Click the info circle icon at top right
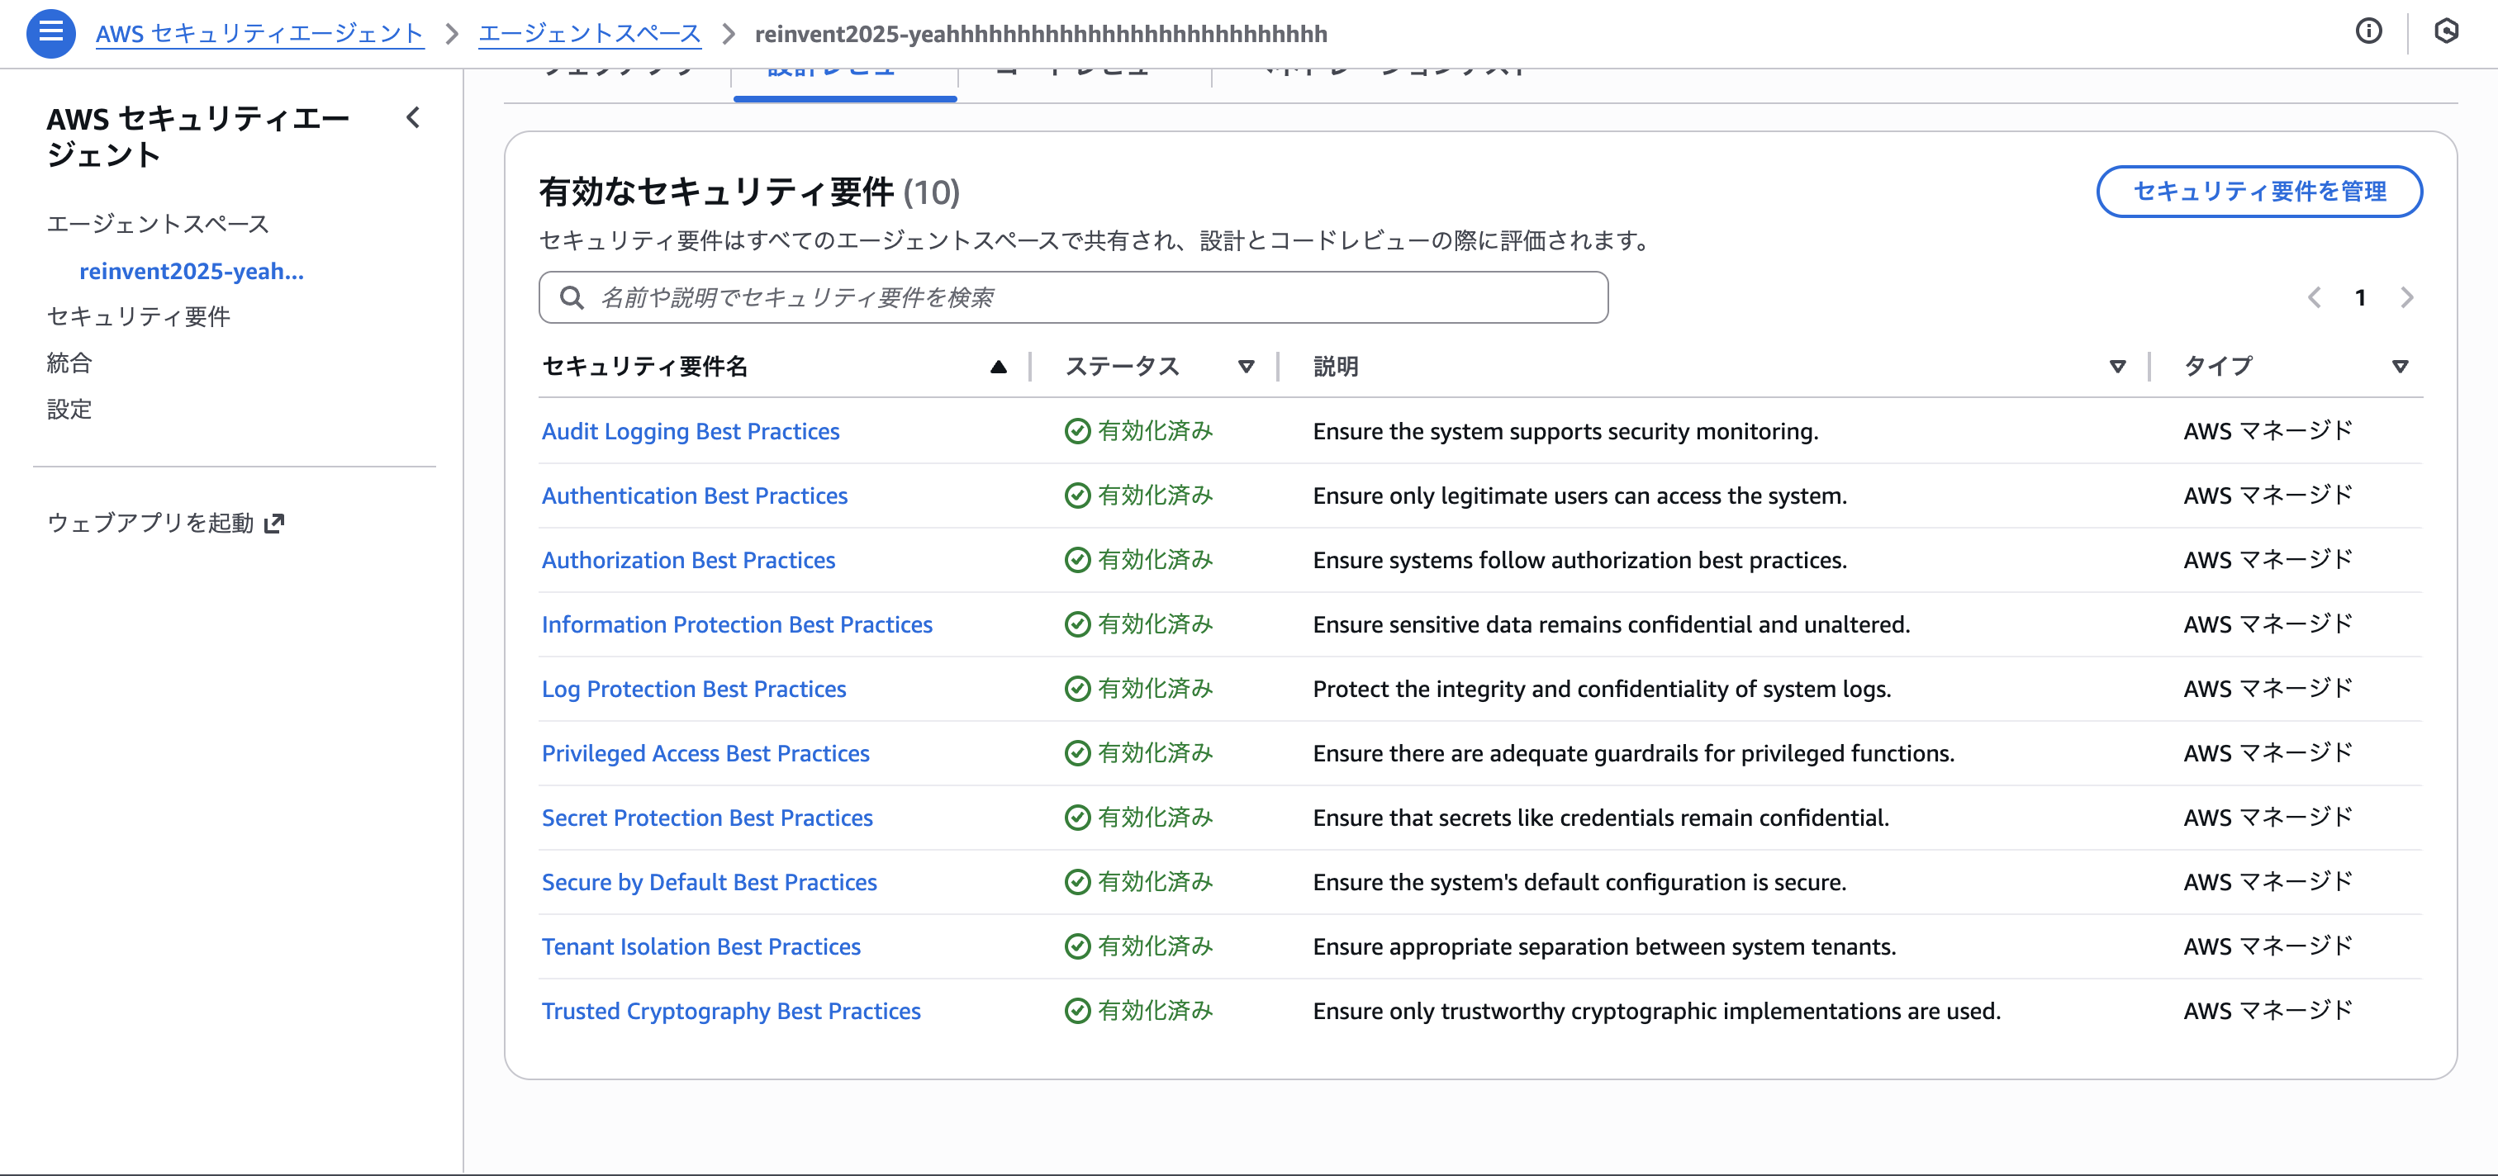 2368,32
